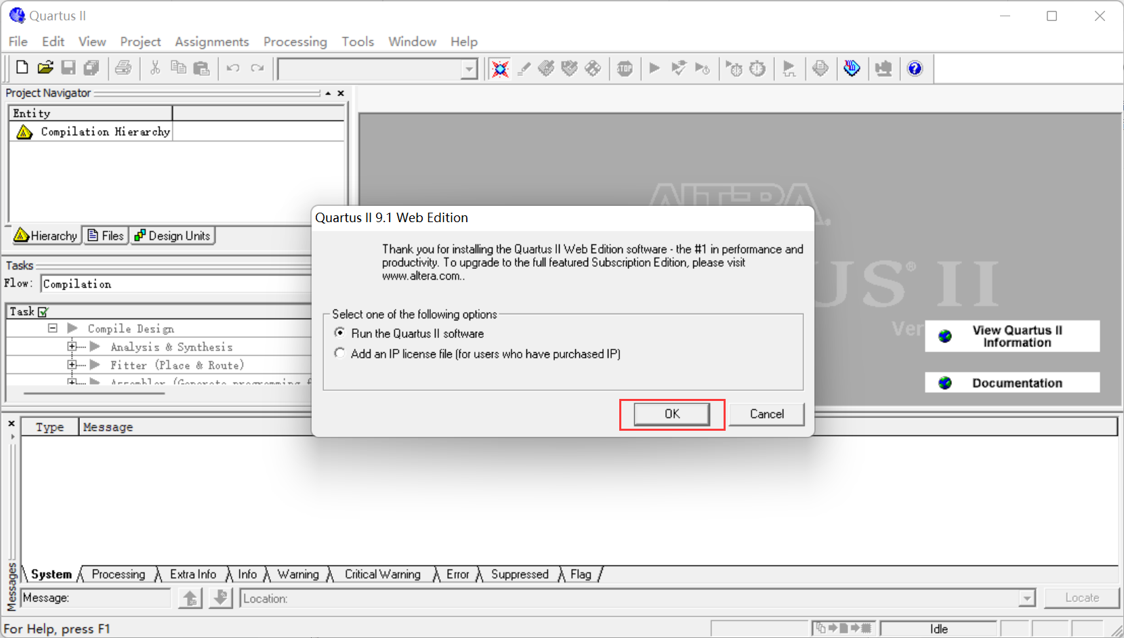Click the Stop Processing toolbar icon

(625, 68)
